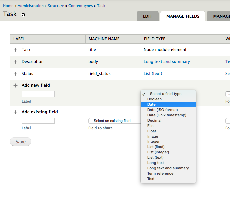Viewport: 230px width, 220px height.
Task: Click the drag handle for the Status row
Action: click(15, 74)
